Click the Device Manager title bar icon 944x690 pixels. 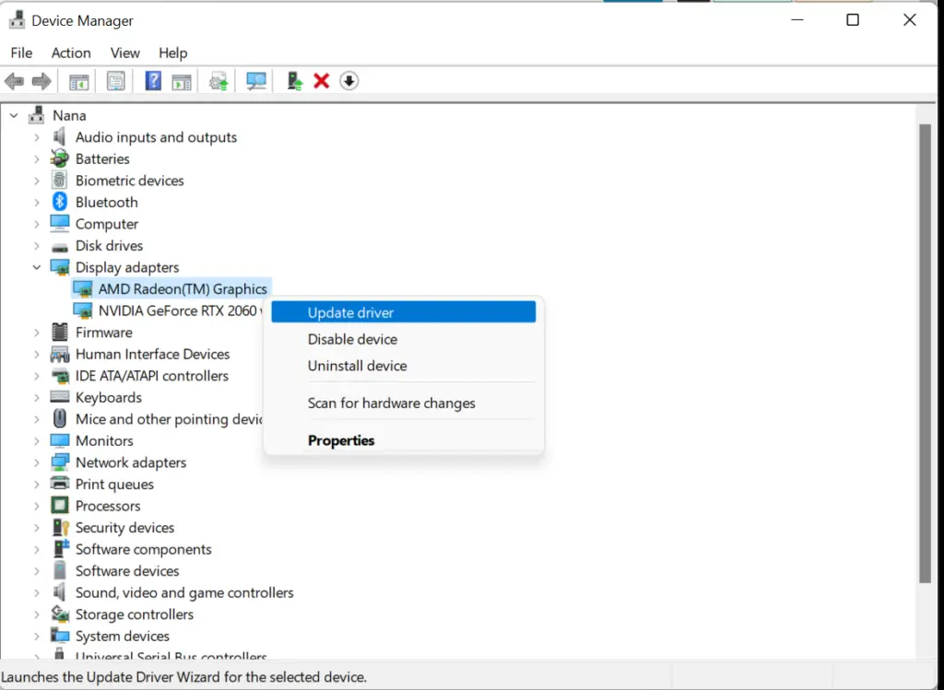(x=17, y=20)
